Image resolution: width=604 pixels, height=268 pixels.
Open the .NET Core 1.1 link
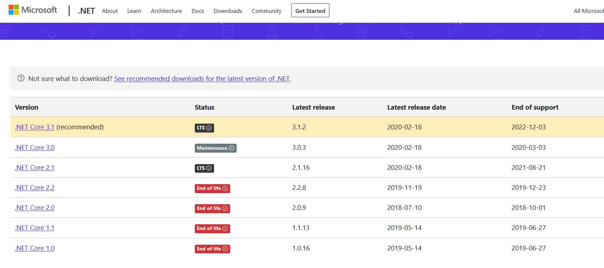coord(35,228)
